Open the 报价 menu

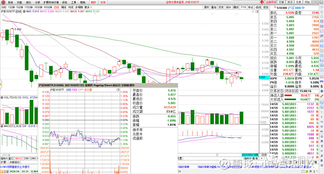point(28,2)
